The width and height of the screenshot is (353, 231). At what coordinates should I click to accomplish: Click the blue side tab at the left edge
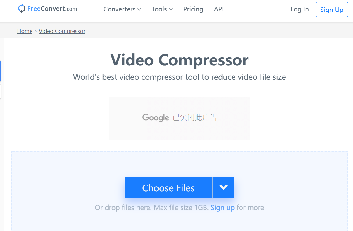click(x=0, y=71)
